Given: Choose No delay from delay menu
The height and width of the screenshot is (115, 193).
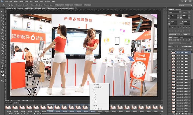Looking at the screenshot, I should 96,84.
